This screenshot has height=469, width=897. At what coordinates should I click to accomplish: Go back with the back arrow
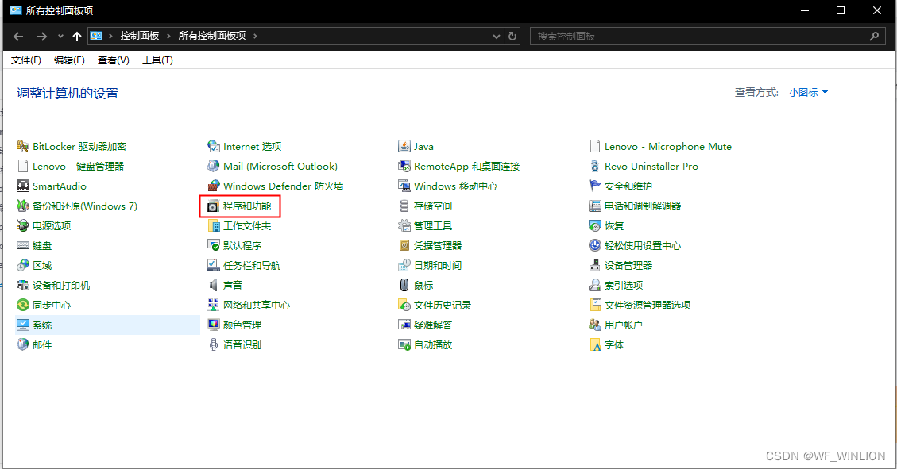(x=18, y=36)
